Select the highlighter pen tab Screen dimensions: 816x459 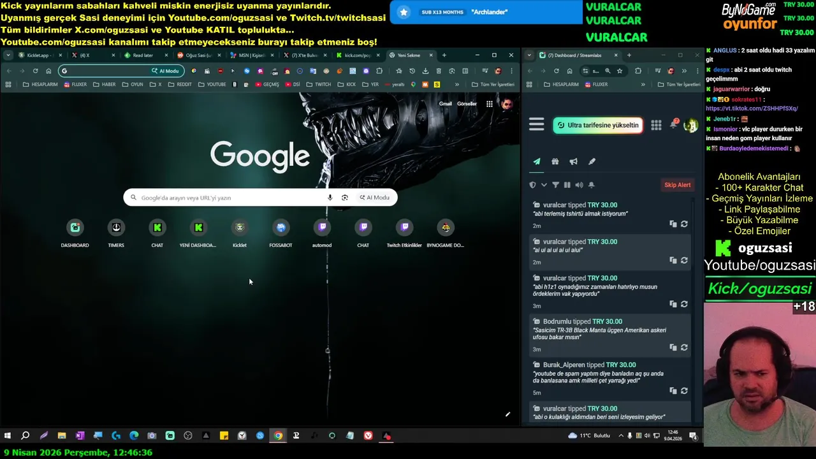tap(592, 161)
